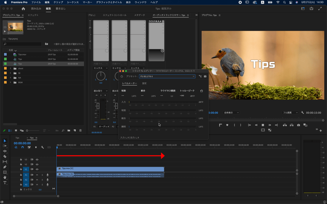Click the Extract button in Program monitor
The height and width of the screenshot is (204, 327).
coord(291,125)
